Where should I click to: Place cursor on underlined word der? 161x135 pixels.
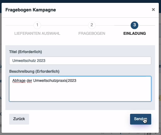pos(29,81)
